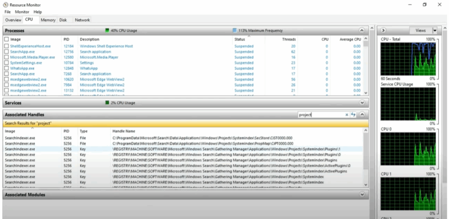
Task: Open the File menu
Action: pos(7,12)
